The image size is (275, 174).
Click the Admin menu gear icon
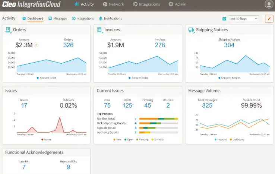pyautogui.click(x=171, y=4)
